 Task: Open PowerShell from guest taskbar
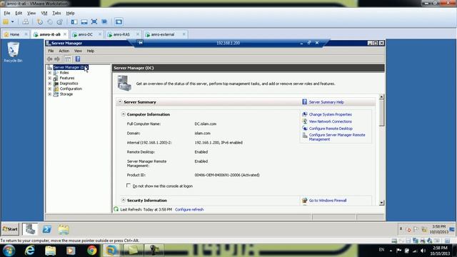[46, 229]
